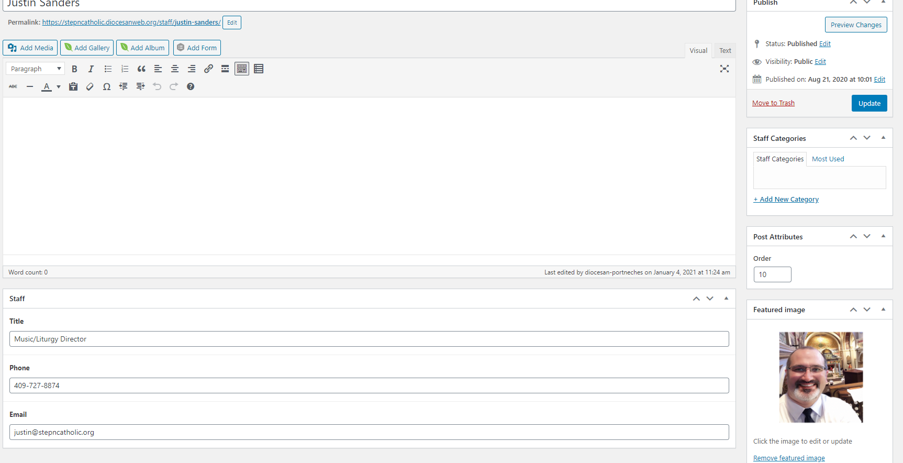Insert a blockquote in the editor

[x=141, y=69]
